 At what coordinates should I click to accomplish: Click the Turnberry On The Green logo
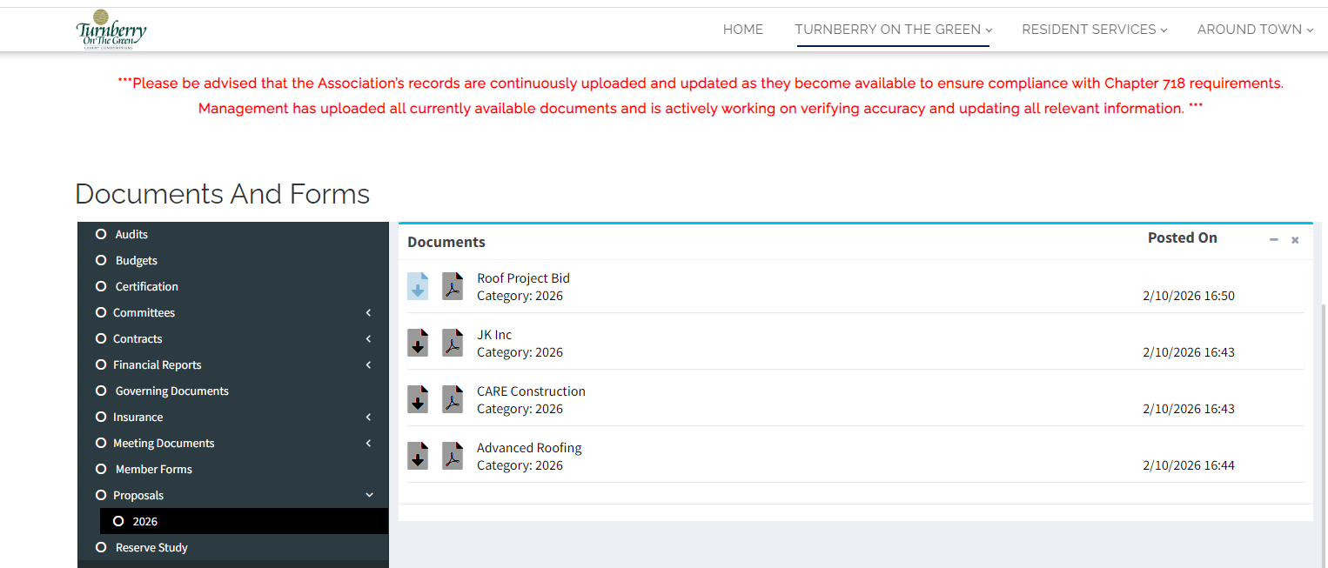click(111, 29)
